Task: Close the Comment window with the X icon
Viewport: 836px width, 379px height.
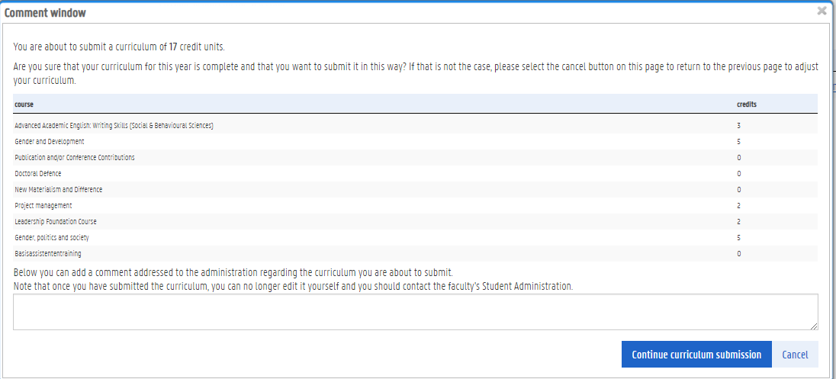Action: click(822, 11)
